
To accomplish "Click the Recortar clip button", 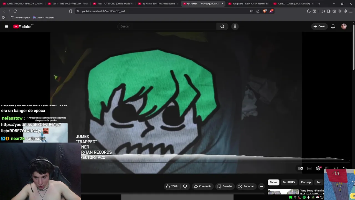I will (246, 186).
